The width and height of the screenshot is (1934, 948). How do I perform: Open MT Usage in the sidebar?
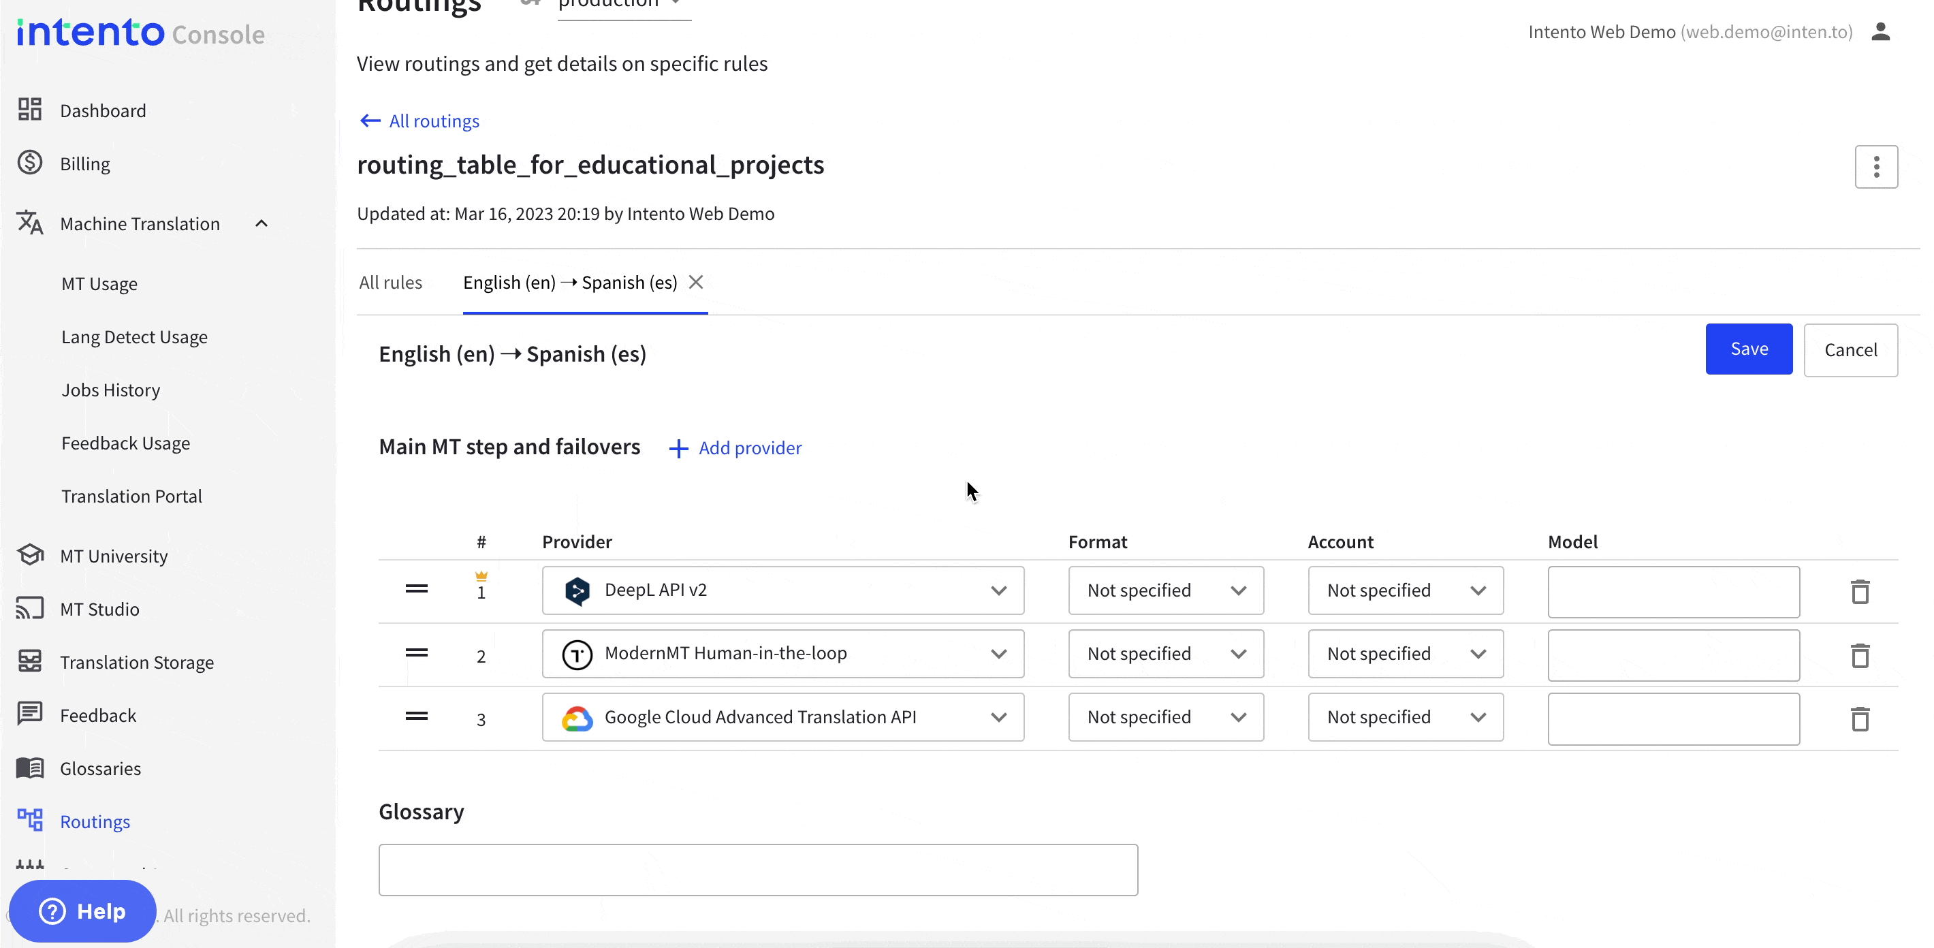(x=99, y=284)
